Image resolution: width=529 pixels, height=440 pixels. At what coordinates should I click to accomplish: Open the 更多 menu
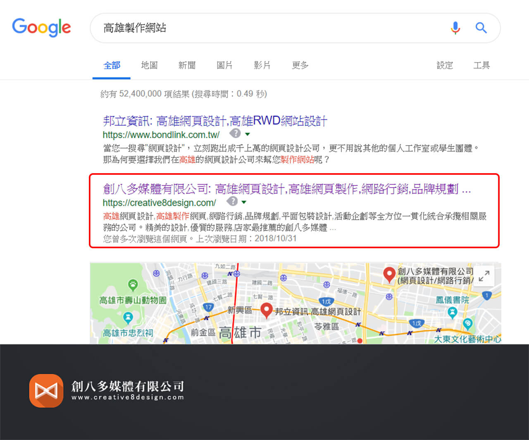[x=300, y=65]
